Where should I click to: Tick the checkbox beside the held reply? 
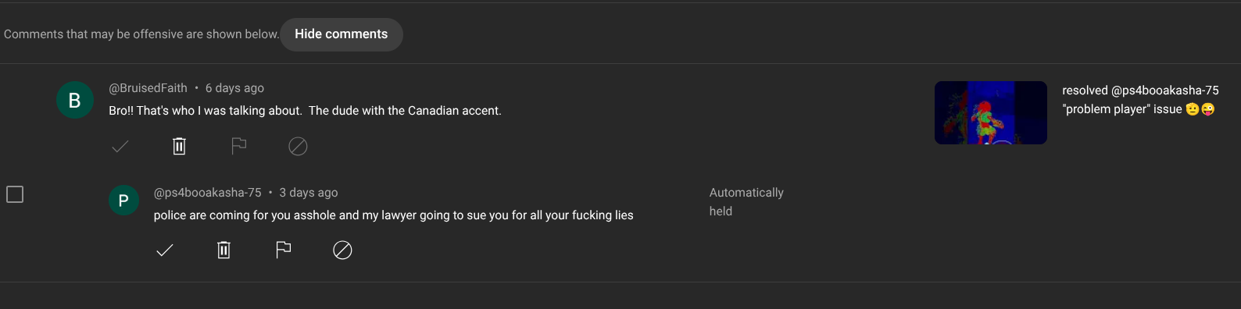click(15, 194)
